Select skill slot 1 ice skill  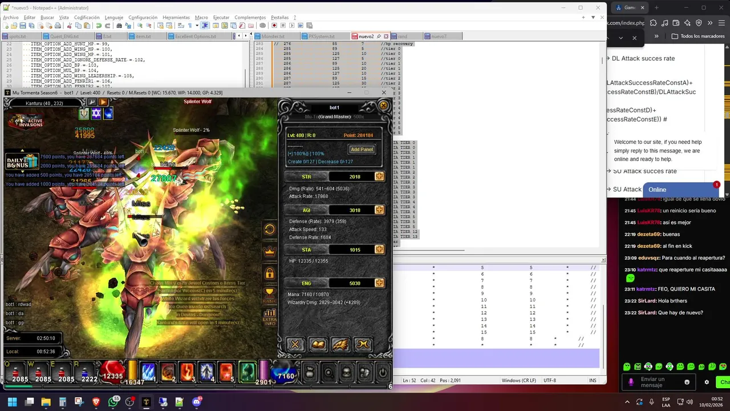click(148, 372)
